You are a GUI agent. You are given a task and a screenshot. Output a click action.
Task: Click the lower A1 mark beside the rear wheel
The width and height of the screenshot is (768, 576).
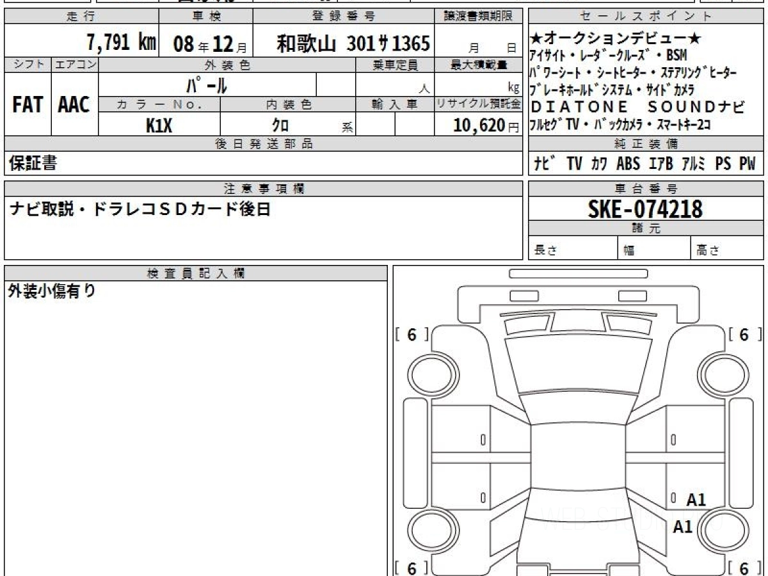(x=683, y=527)
